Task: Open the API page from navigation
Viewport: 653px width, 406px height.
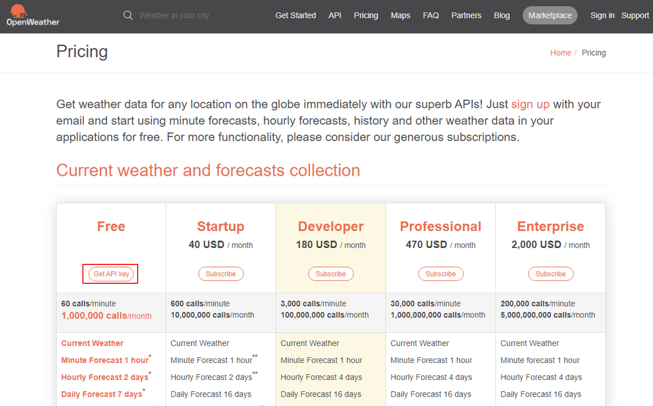Action: [335, 15]
